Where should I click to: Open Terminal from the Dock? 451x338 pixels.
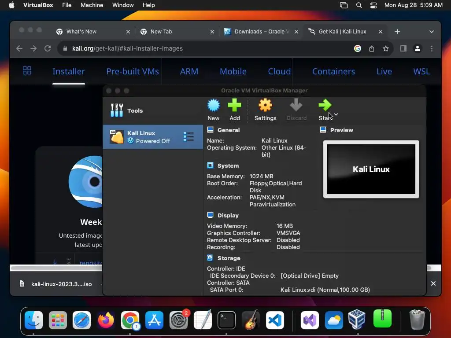(x=226, y=320)
